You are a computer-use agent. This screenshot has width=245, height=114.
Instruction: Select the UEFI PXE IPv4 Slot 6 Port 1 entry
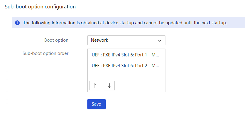point(126,55)
